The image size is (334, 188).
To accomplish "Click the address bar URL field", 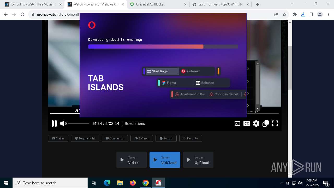I will pos(159,14).
